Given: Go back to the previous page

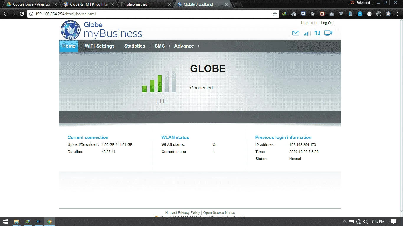Looking at the screenshot, I should (5, 14).
